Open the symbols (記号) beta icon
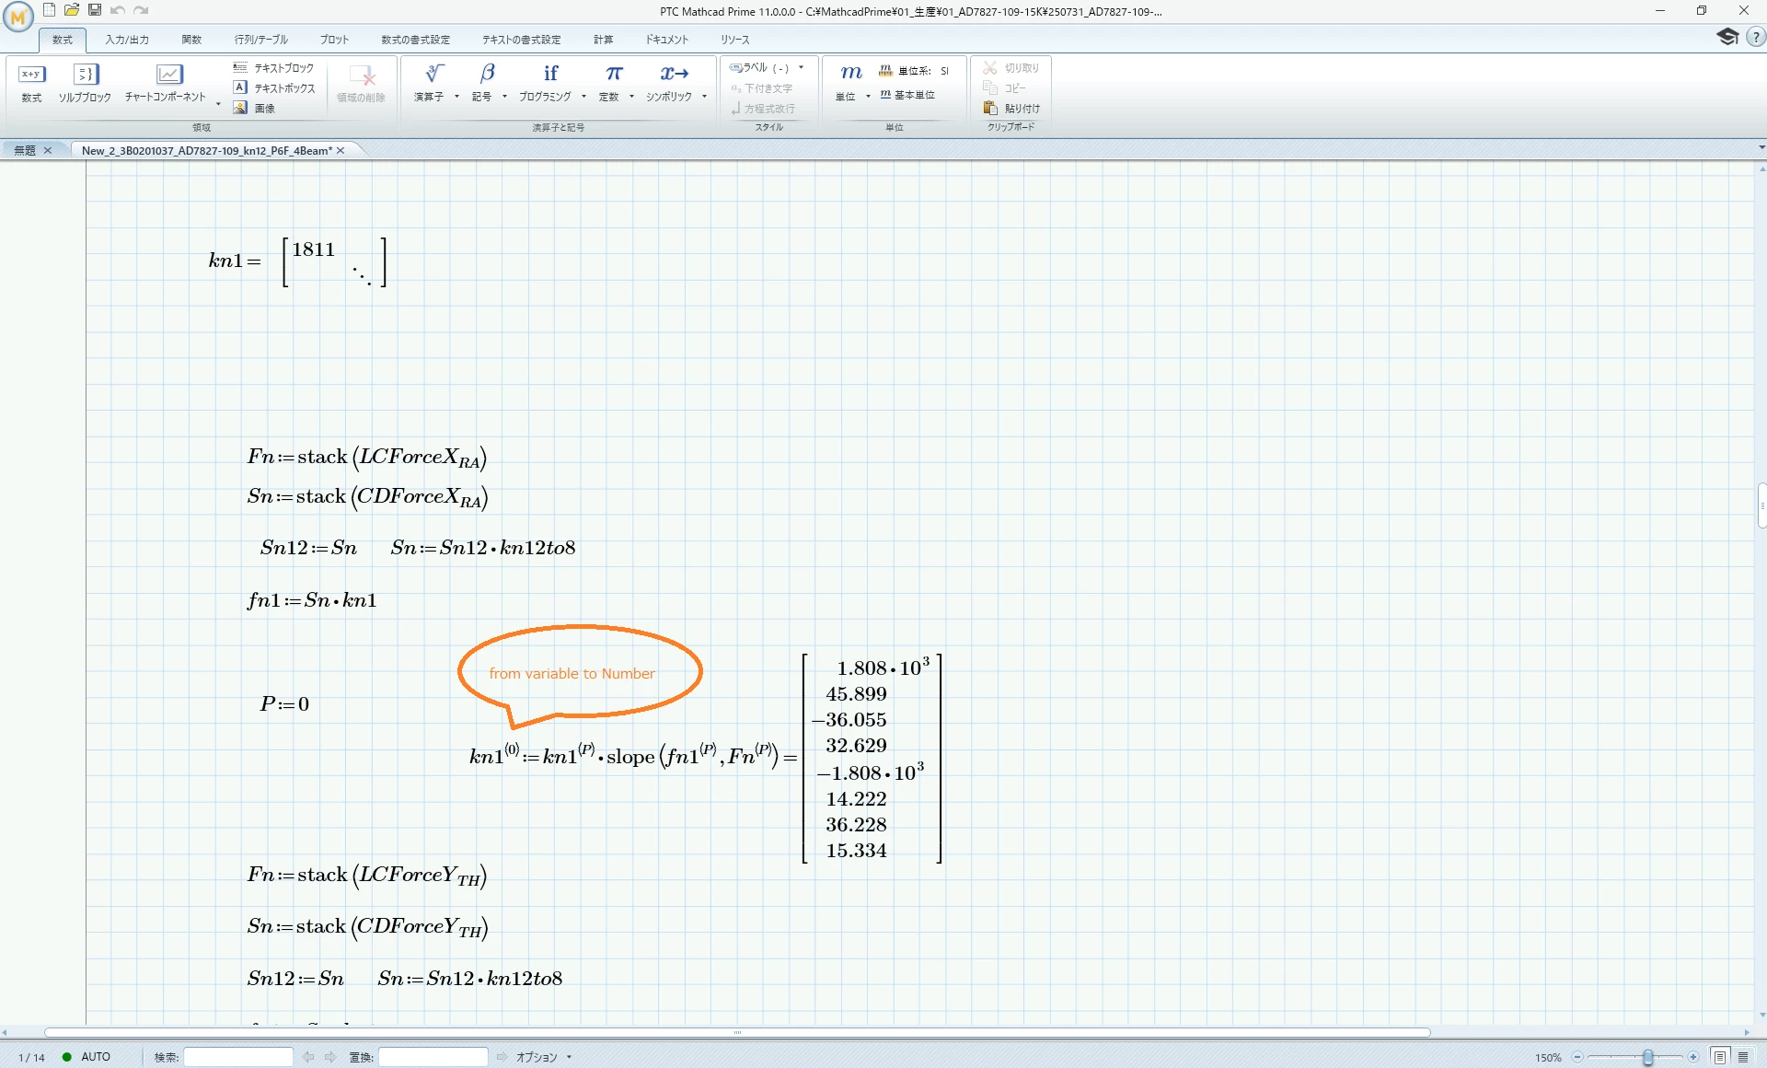This screenshot has width=1767, height=1068. tap(487, 74)
